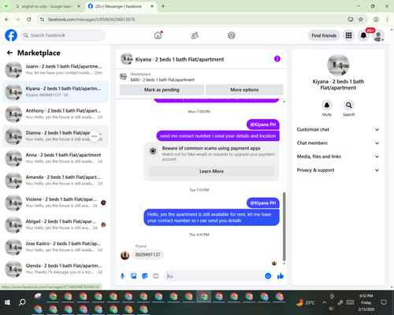
Task: Open options dots on Dianna conversation
Action: pyautogui.click(x=94, y=136)
